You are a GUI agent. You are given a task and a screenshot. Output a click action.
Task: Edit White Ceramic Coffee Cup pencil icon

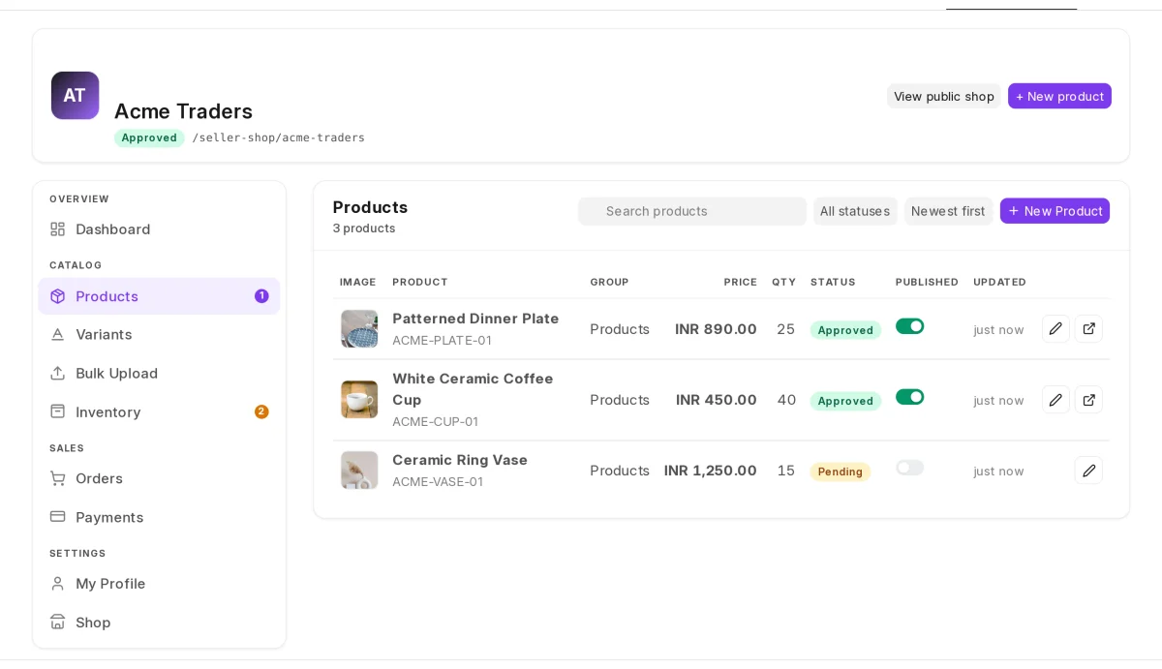point(1055,400)
